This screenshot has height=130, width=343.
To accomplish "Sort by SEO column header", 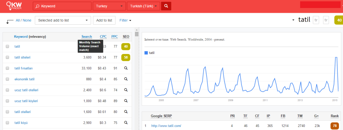I will tap(126, 37).
